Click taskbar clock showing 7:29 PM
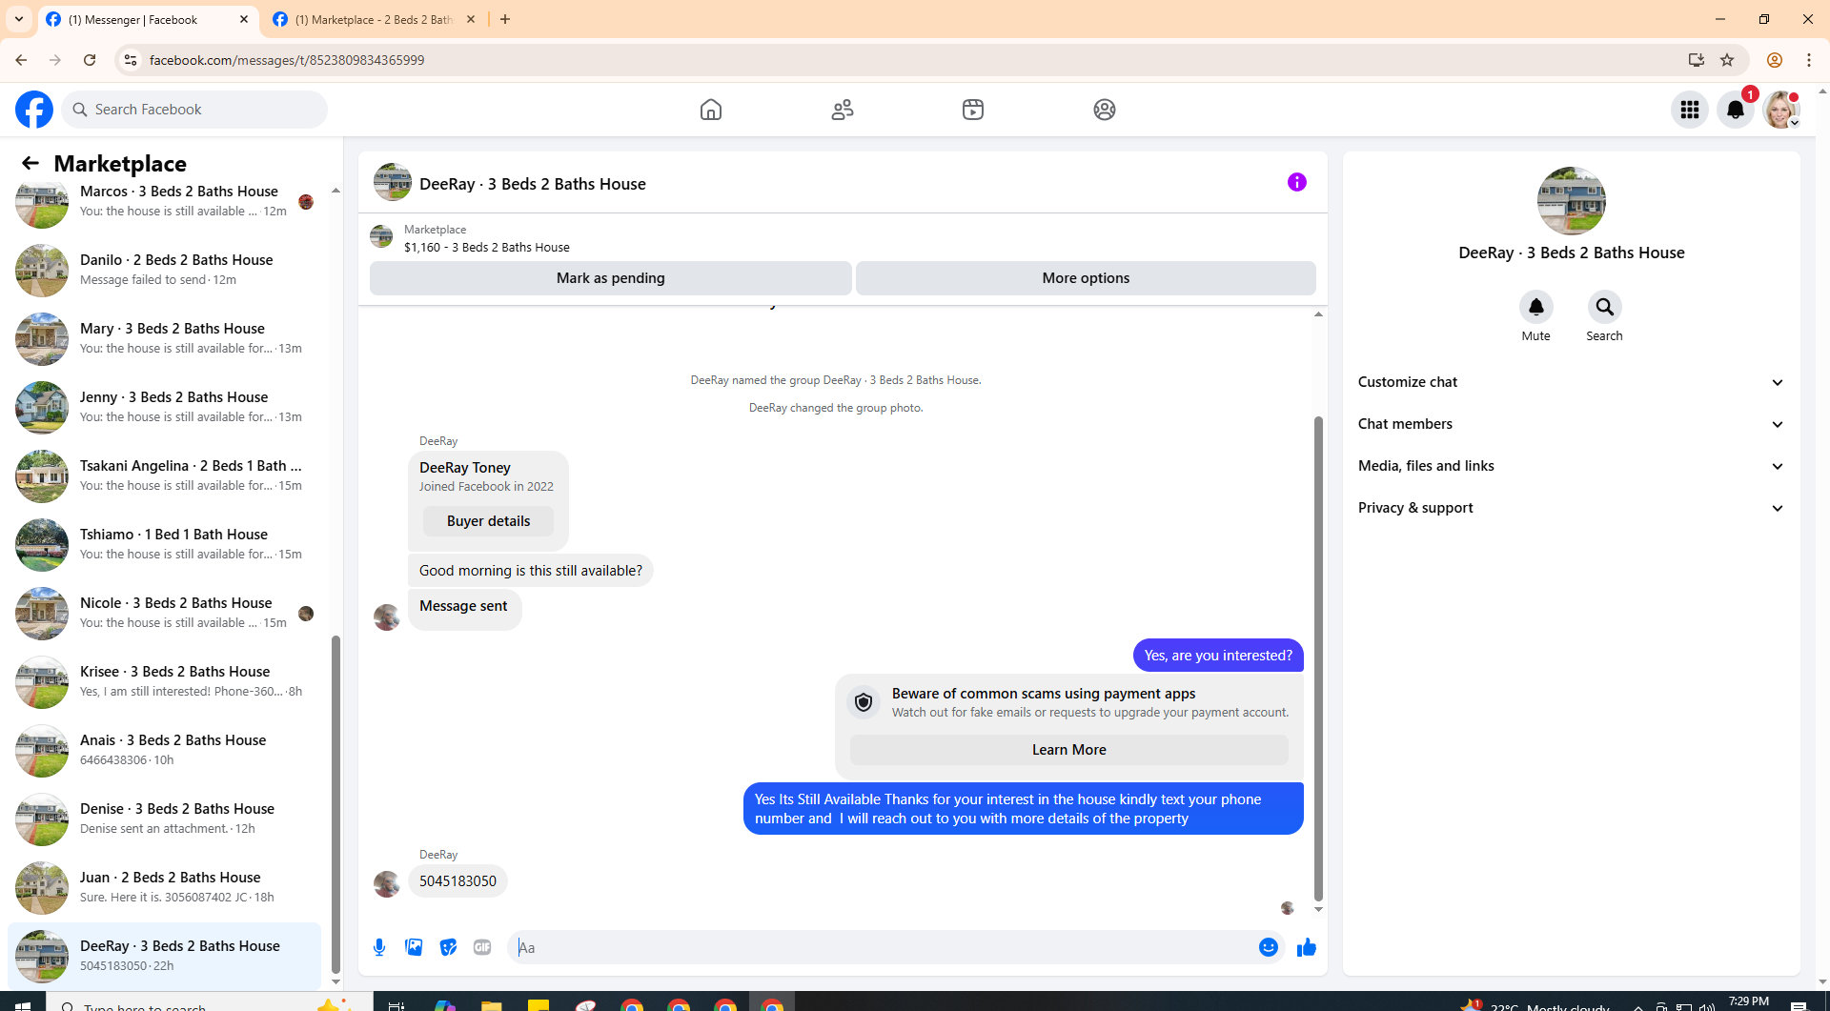This screenshot has height=1011, width=1830. coord(1748,1002)
